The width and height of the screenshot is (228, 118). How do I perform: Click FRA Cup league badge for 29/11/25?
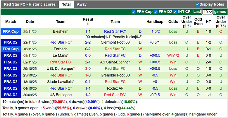(11, 31)
